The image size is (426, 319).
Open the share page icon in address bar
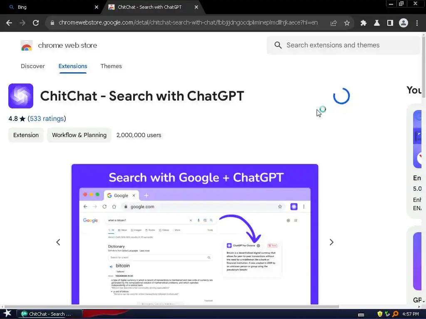tap(333, 23)
